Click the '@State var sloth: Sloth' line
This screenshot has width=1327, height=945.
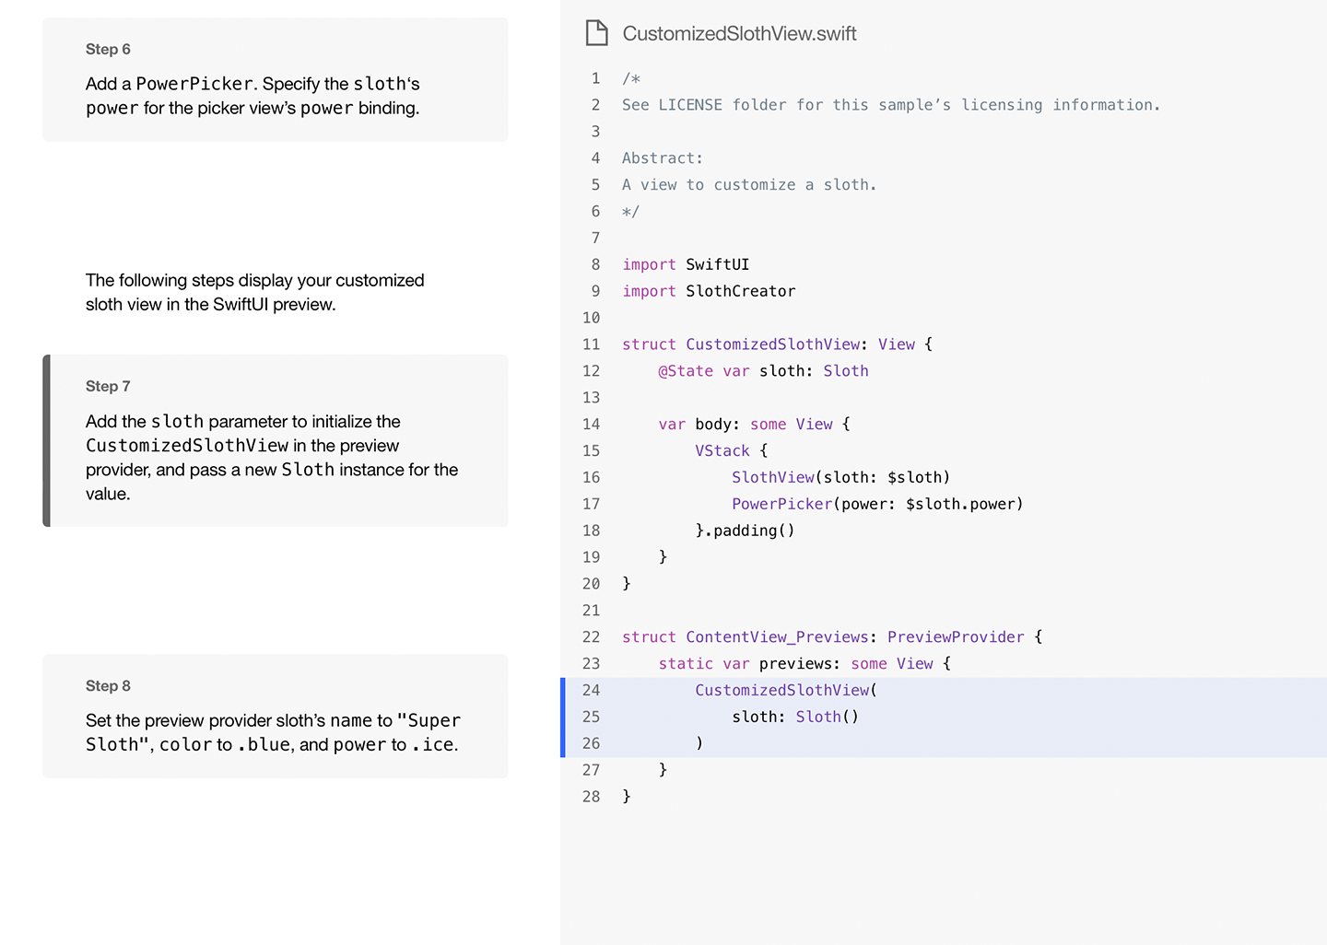point(763,371)
